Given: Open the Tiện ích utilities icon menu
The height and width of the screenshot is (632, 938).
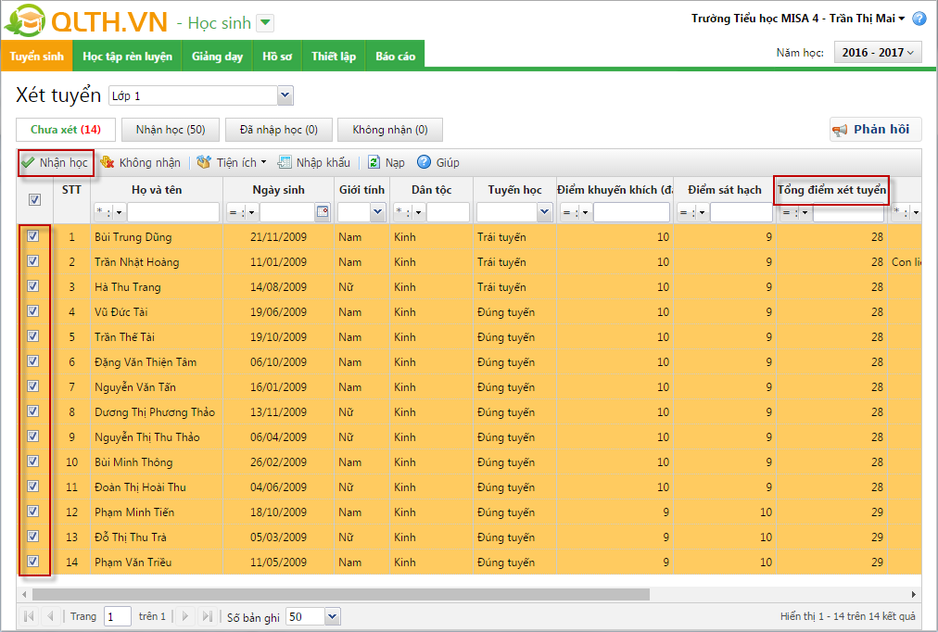Looking at the screenshot, I should [x=205, y=162].
